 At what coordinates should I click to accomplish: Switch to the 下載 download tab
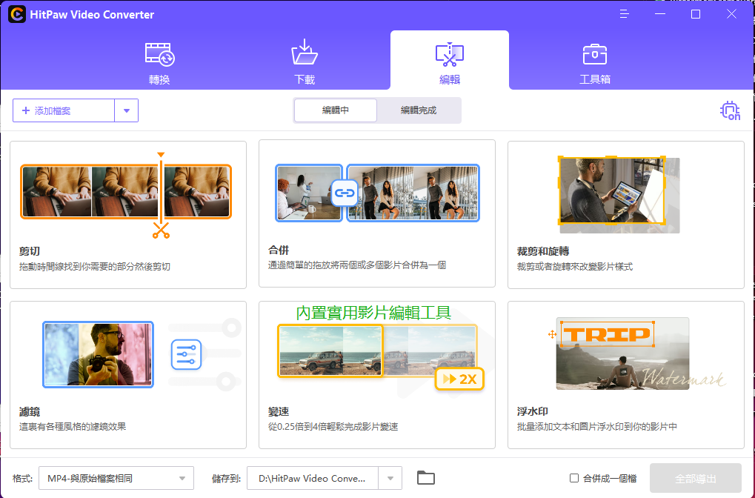(305, 62)
